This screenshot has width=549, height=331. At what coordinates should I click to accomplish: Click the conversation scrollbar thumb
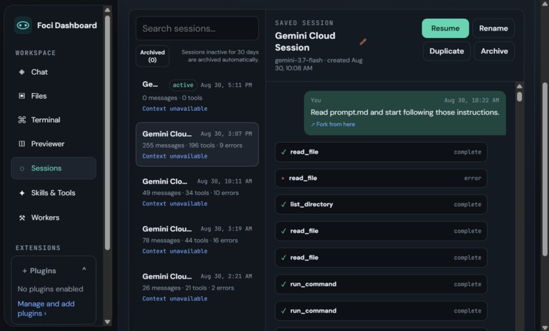(519, 97)
